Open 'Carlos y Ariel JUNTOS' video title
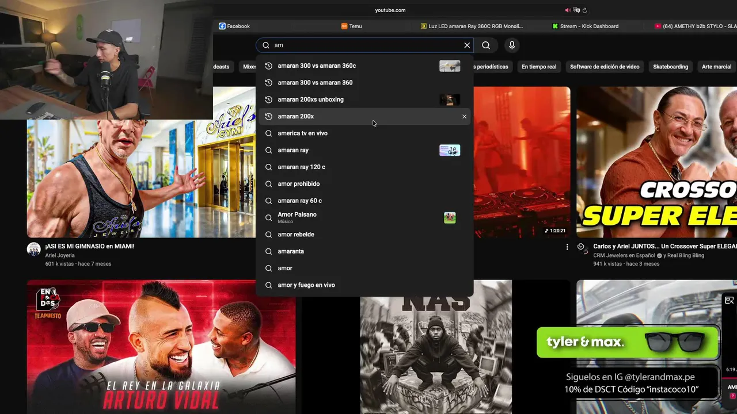This screenshot has height=414, width=737. 665,246
